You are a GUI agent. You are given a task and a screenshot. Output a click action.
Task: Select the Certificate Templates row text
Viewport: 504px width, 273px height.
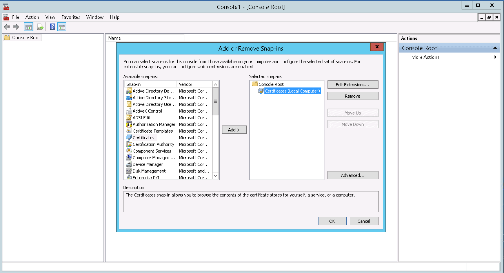pos(153,131)
